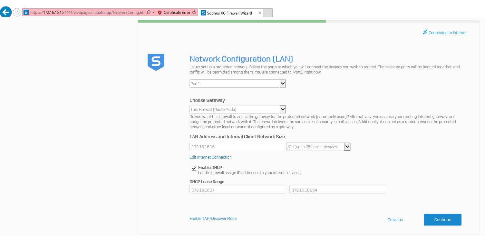Click the LAN address field showing 172.16.16.16
The width and height of the screenshot is (485, 236).
tap(238, 147)
